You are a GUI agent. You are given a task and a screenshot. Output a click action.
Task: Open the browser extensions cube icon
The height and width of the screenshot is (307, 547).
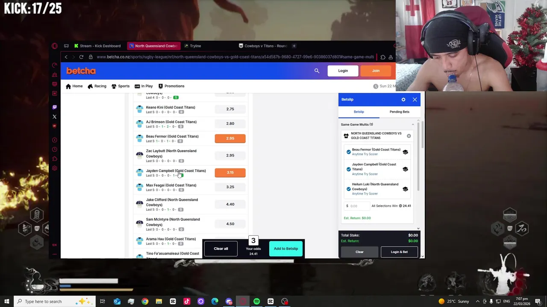[x=383, y=57]
